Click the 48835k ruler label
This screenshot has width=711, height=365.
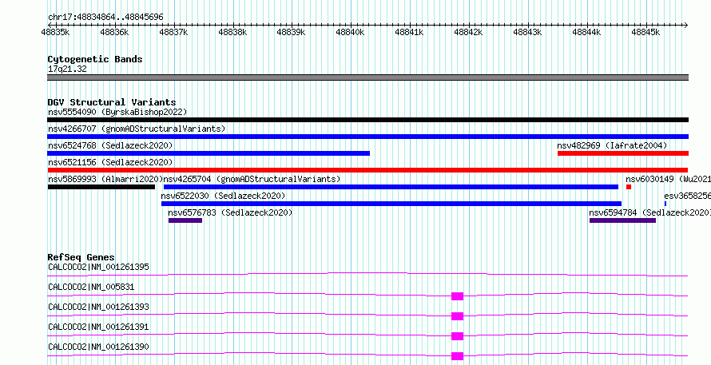click(55, 32)
